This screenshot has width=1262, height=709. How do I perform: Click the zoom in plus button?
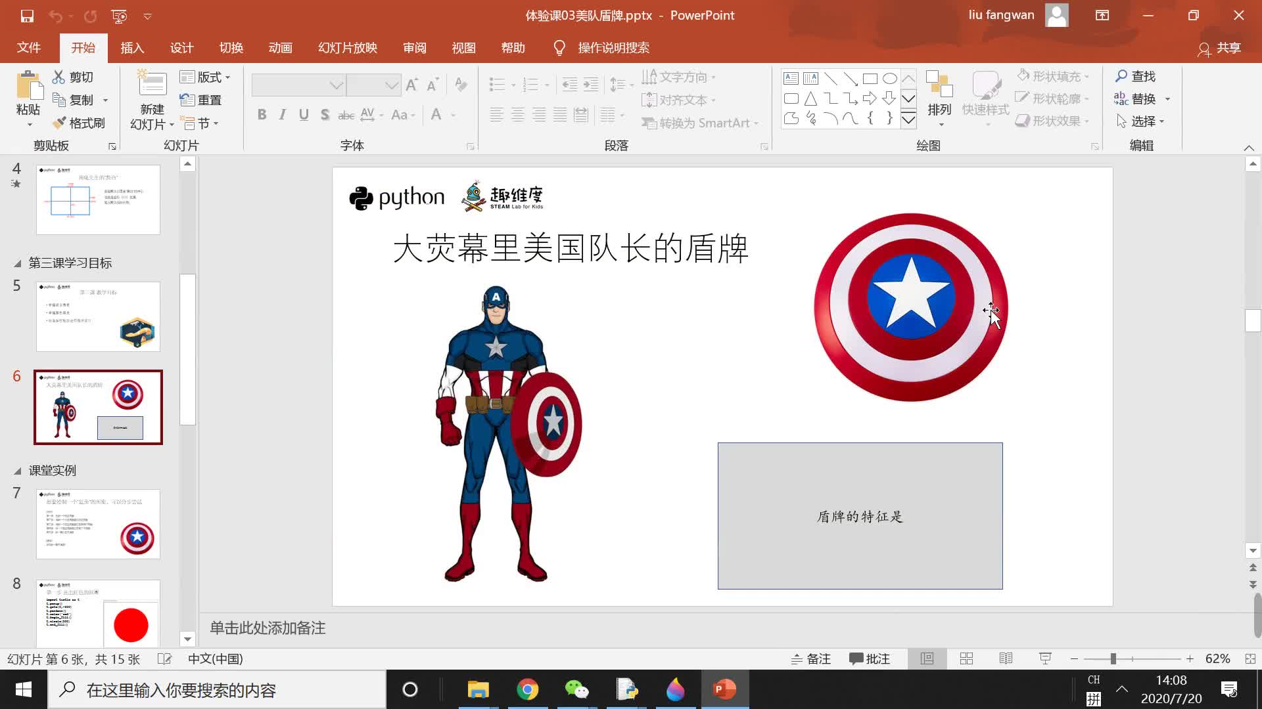1190,659
